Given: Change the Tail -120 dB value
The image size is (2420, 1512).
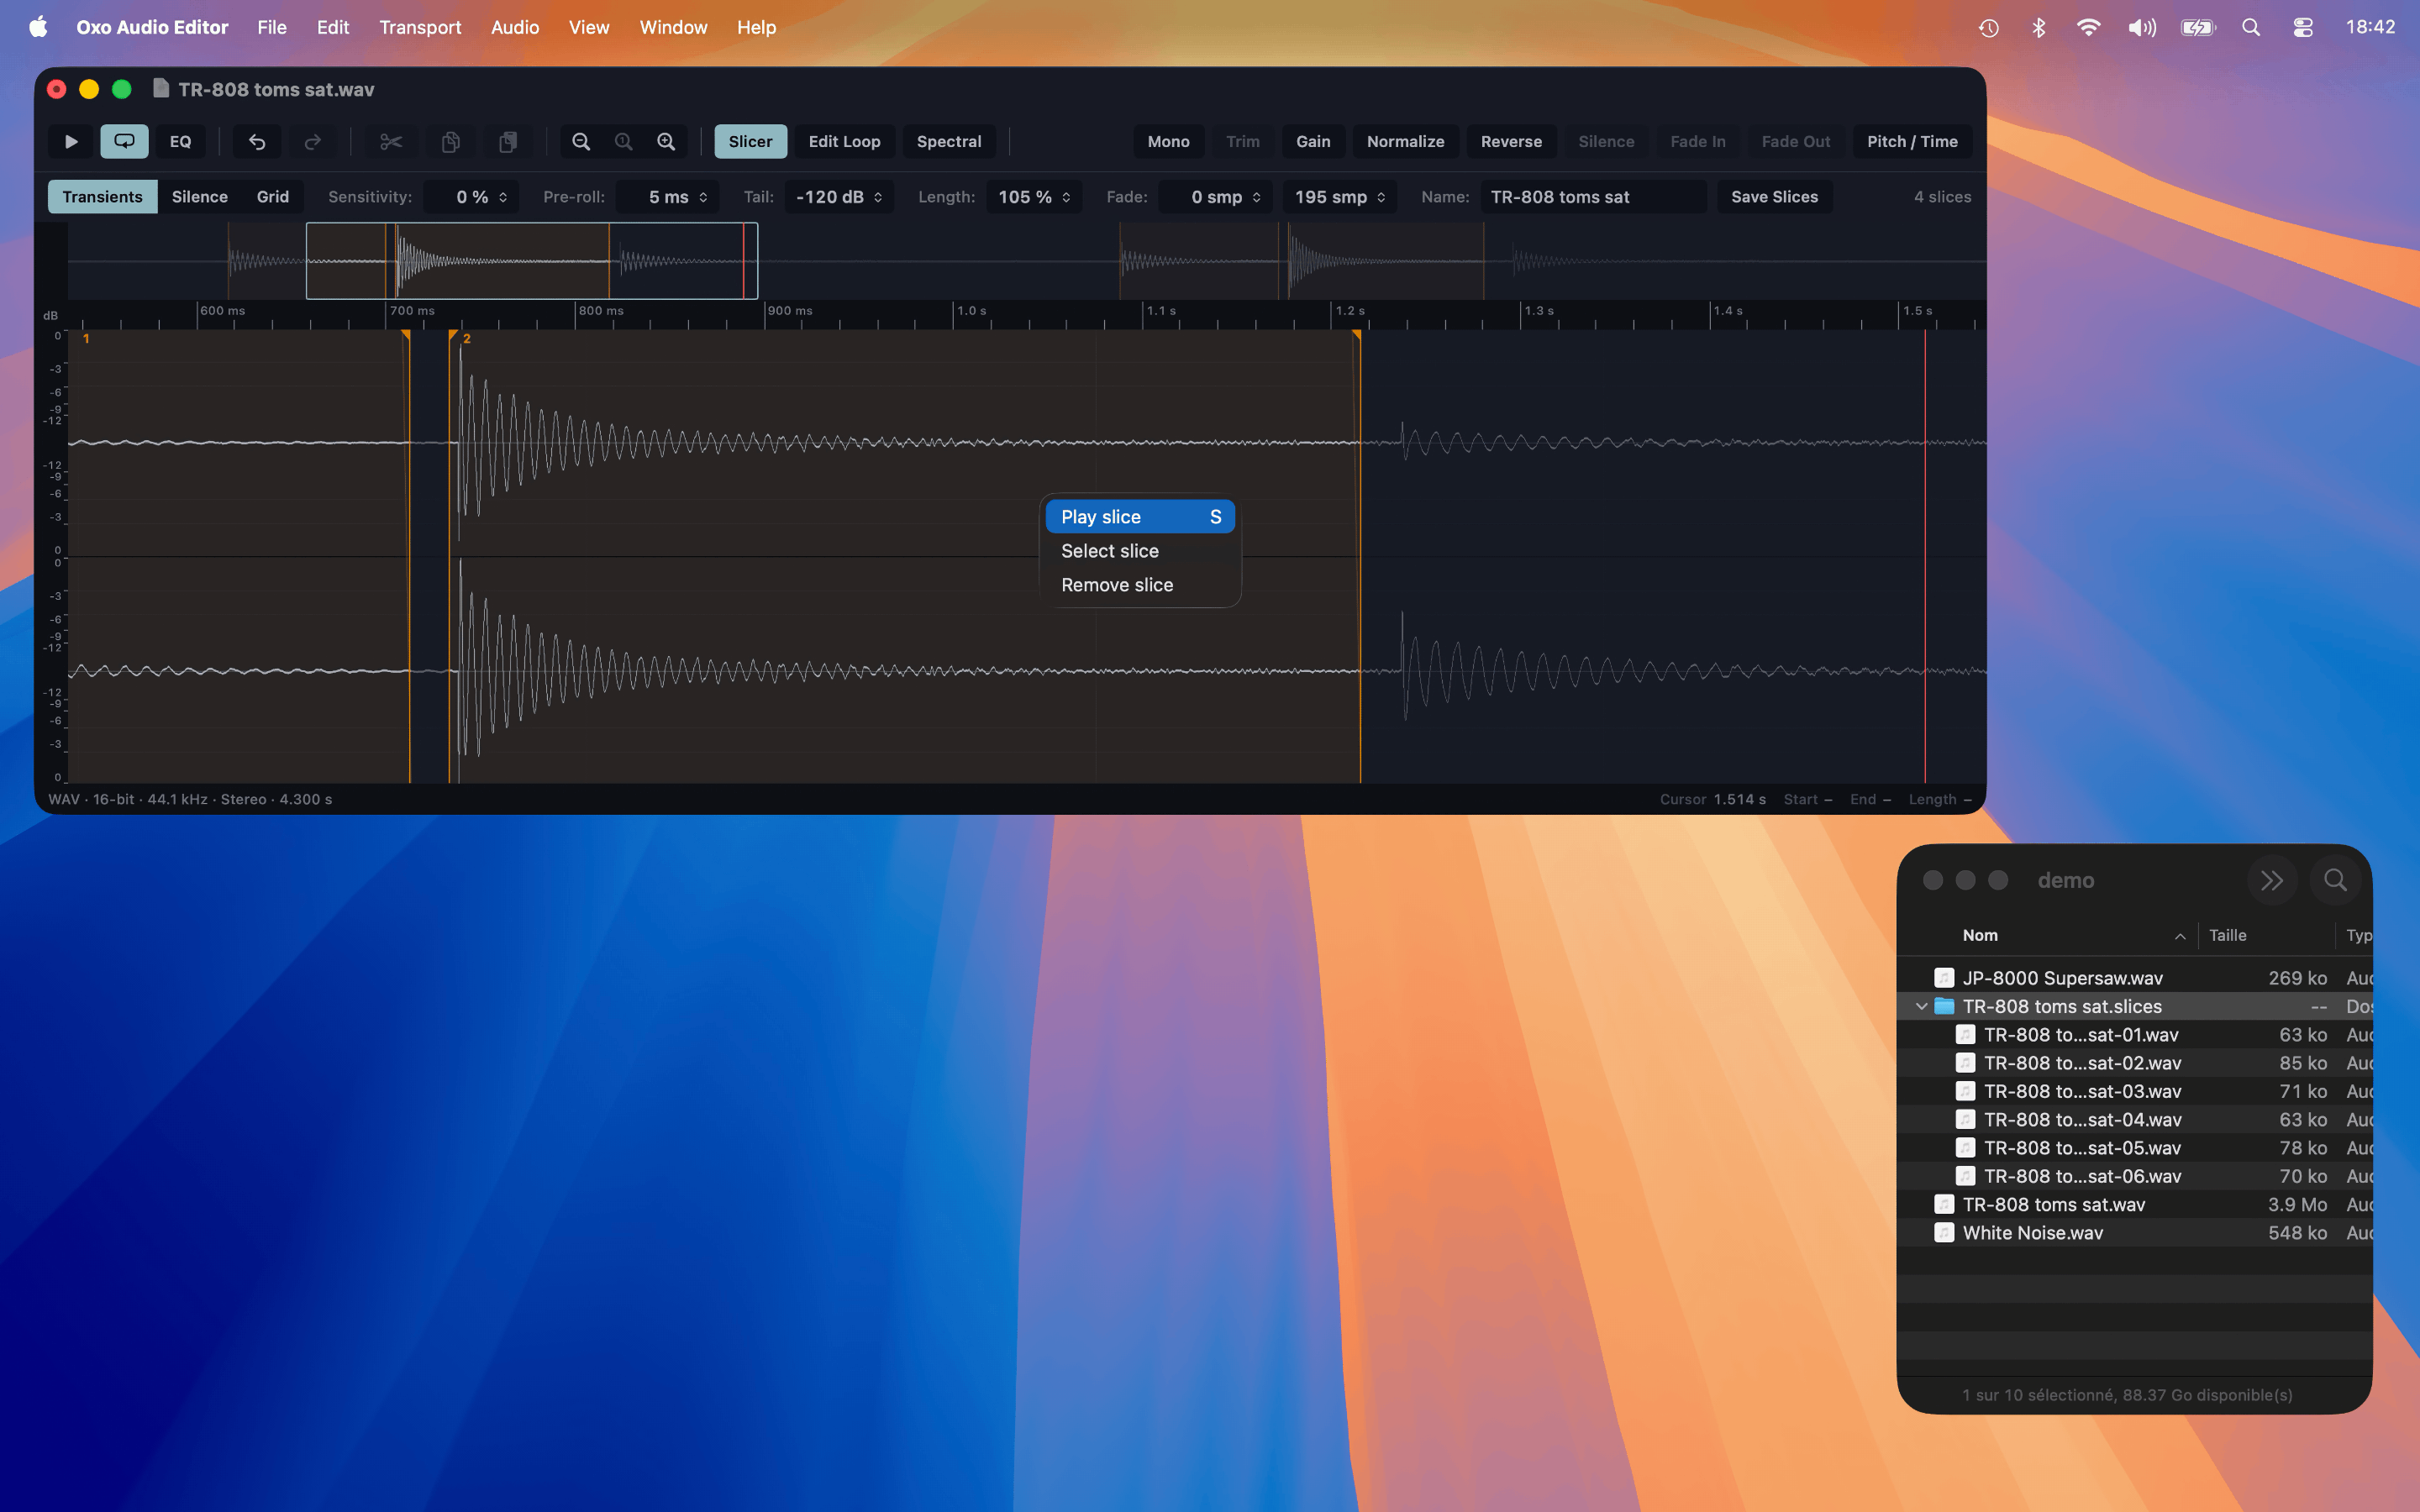Looking at the screenshot, I should click(x=839, y=197).
